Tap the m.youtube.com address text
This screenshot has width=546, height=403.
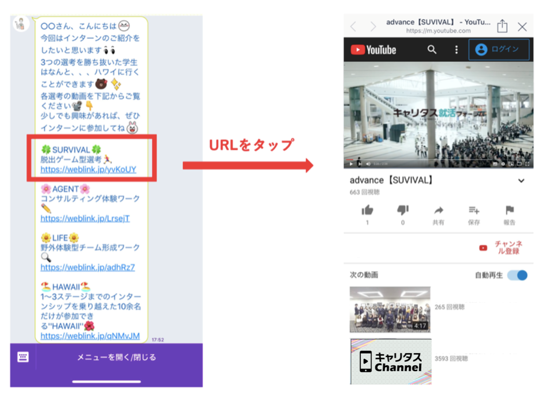click(438, 31)
